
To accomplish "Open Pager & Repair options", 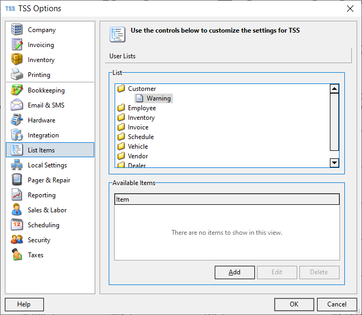I will tap(49, 180).
